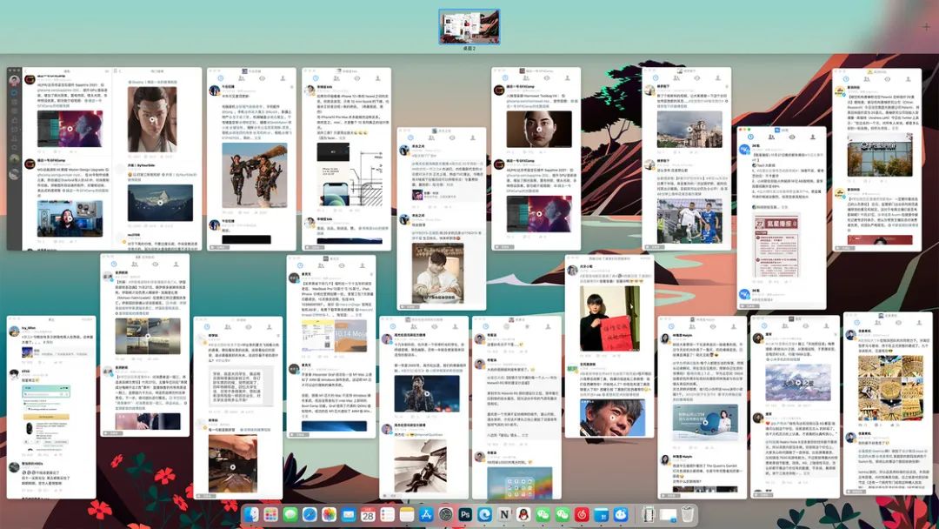Launch Microsoft Edge from the Dock
The image size is (939, 529).
coord(484,514)
